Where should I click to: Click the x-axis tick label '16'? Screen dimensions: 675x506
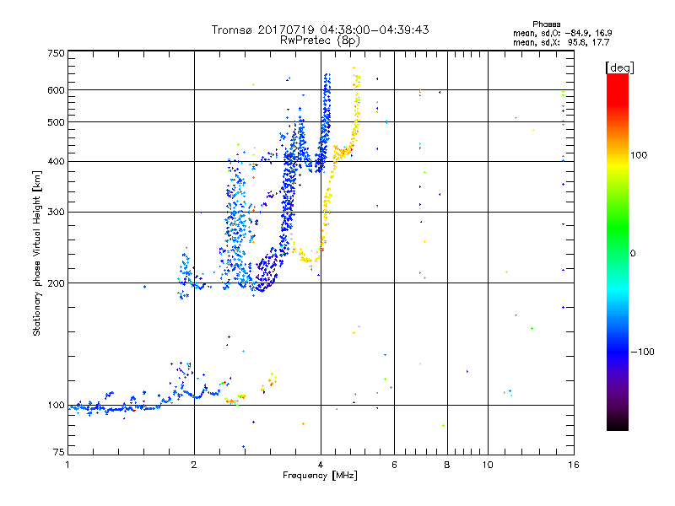574,465
